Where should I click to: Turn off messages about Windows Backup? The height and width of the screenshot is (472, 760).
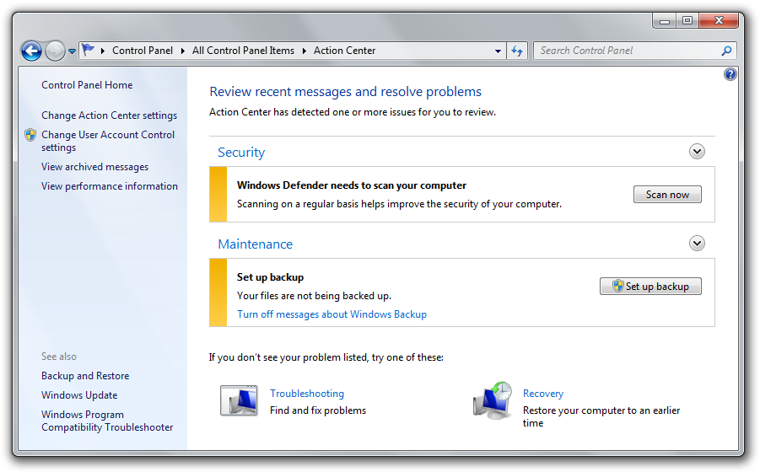pos(331,314)
